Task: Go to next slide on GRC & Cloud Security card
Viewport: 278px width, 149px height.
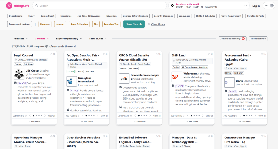Action: 150,116
